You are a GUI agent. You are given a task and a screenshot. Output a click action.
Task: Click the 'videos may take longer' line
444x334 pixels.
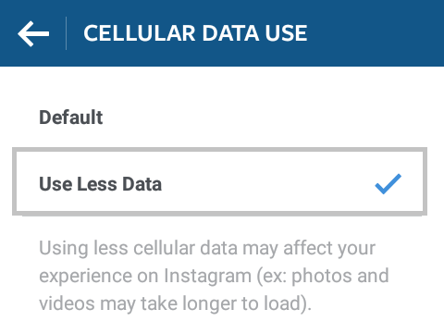[x=175, y=303]
